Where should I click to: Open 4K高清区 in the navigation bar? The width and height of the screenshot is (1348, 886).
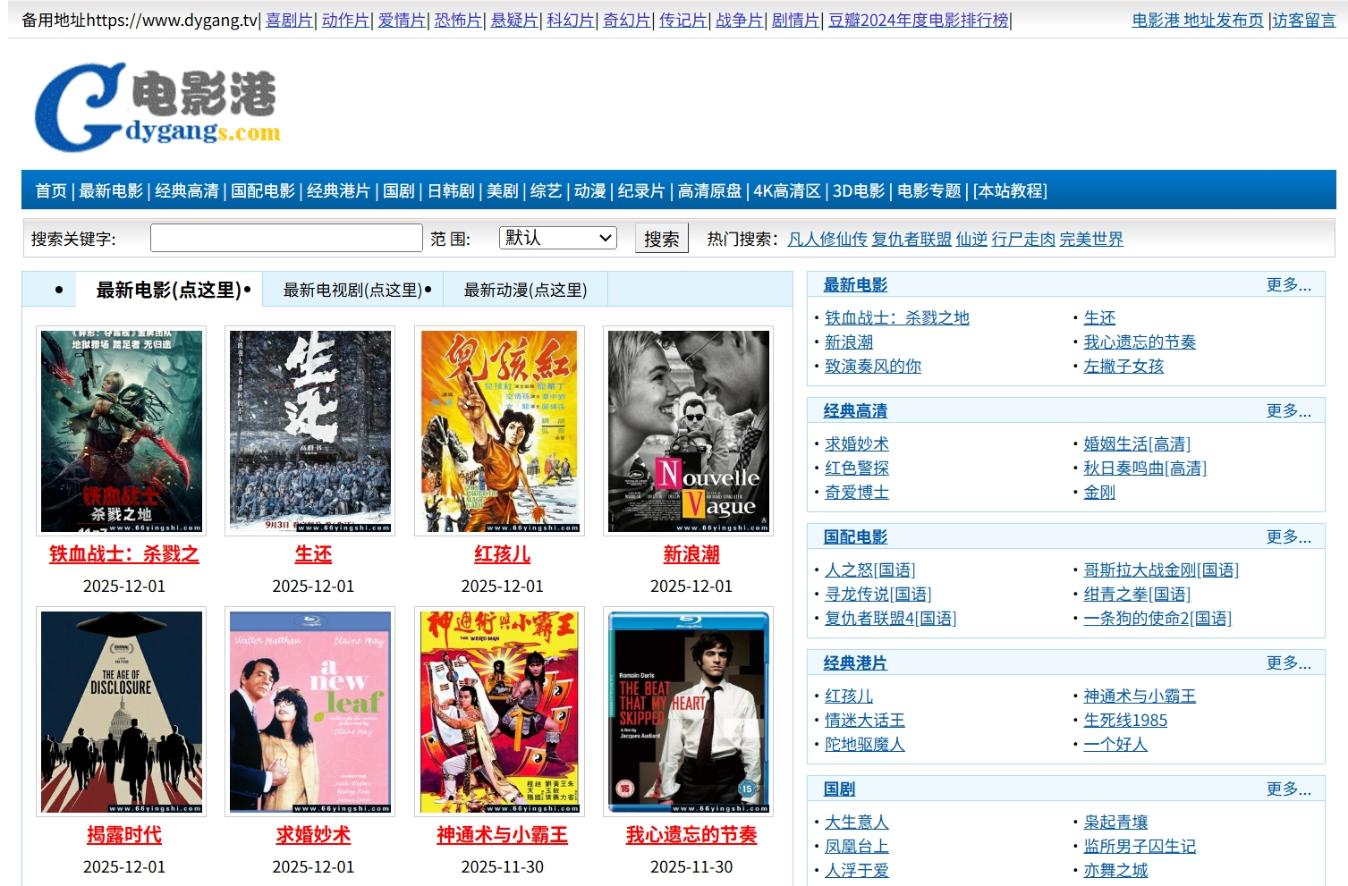pyautogui.click(x=786, y=191)
